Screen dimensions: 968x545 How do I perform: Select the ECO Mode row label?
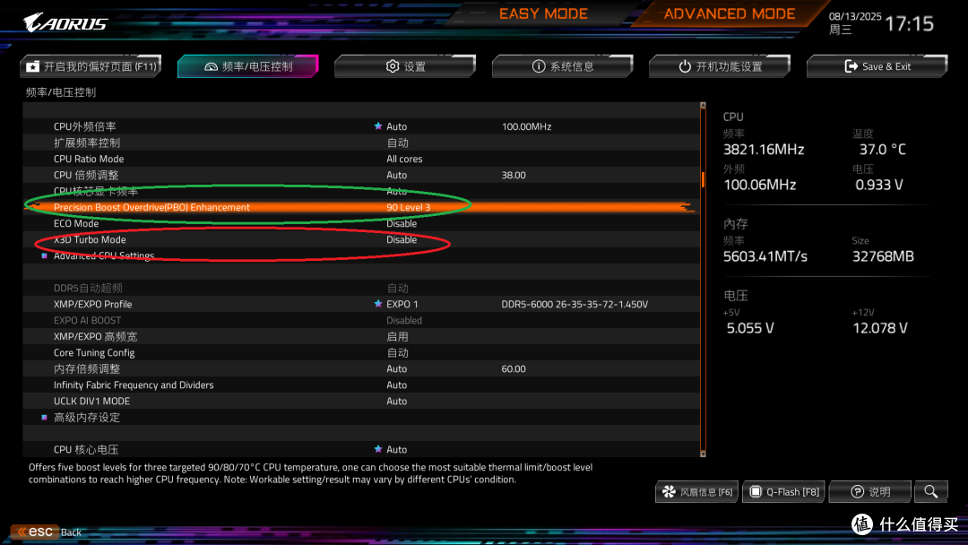(x=76, y=223)
